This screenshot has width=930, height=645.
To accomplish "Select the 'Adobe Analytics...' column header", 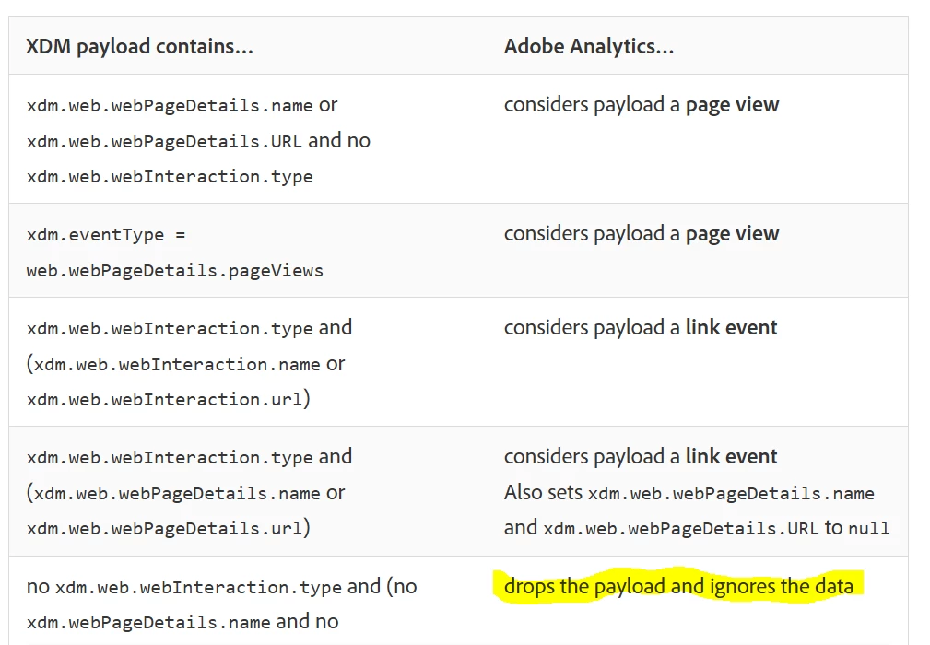I will click(589, 46).
